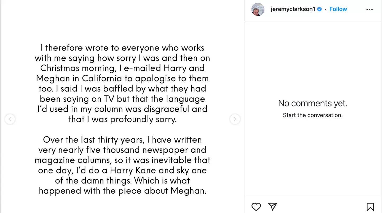
Task: Go to the previous carousel slide
Action: 10,119
